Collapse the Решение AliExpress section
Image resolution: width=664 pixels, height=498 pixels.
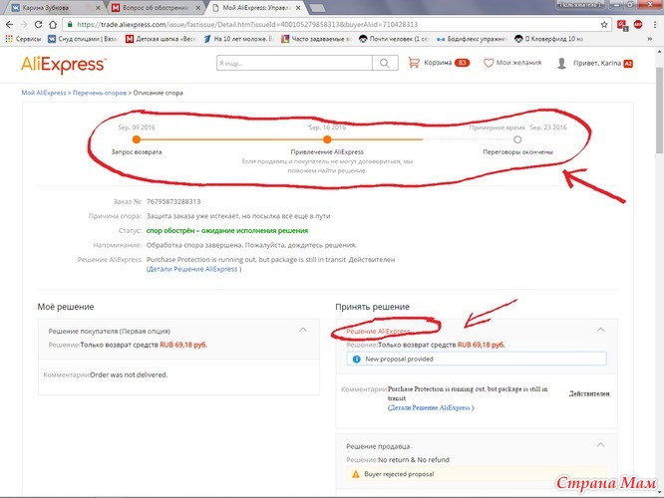click(x=600, y=330)
